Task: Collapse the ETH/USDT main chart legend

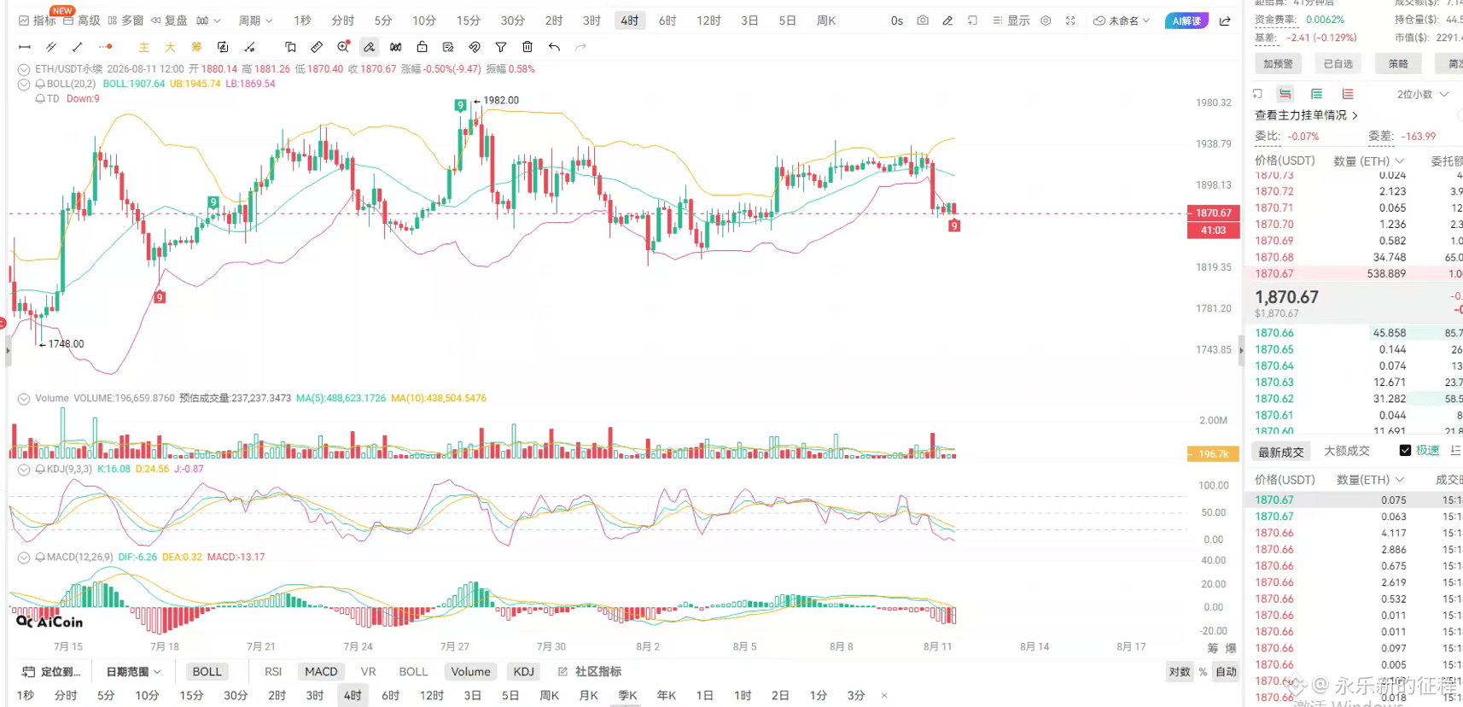Action: 24,69
